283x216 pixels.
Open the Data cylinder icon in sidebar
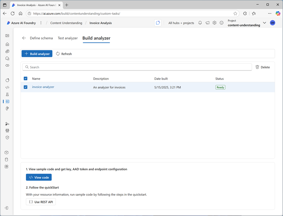[6, 160]
